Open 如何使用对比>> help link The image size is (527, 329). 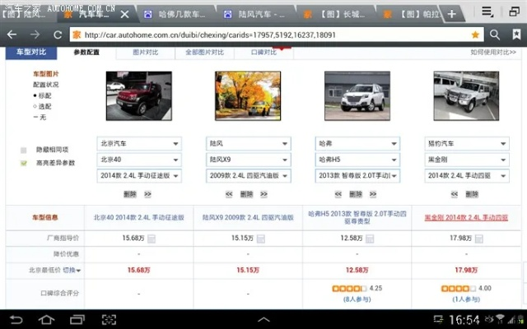pyautogui.click(x=493, y=53)
